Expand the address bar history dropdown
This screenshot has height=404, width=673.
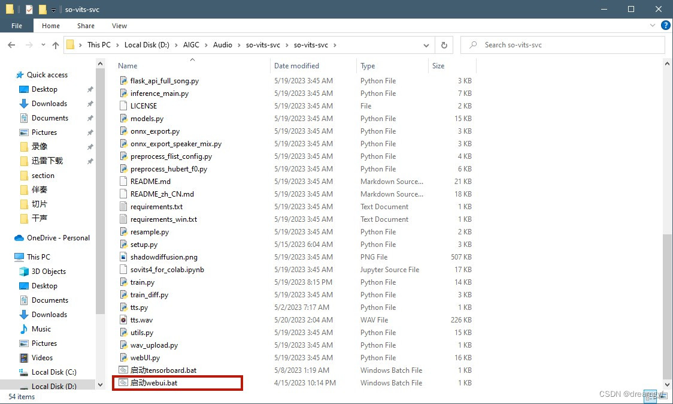click(x=426, y=45)
